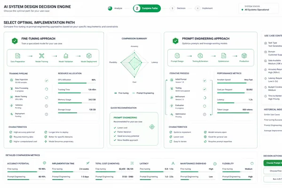Screen dimensions: 282x188
Task: Click the Flexibility card icon
Action: tap(252, 164)
